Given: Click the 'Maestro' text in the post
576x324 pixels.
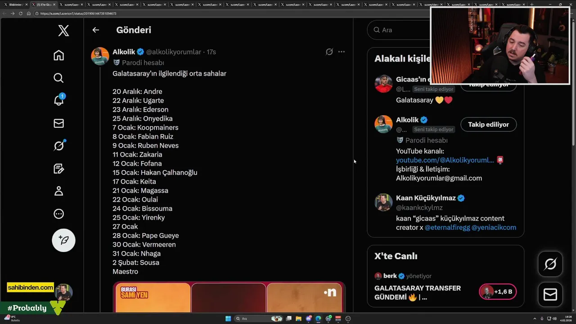Looking at the screenshot, I should [x=125, y=271].
